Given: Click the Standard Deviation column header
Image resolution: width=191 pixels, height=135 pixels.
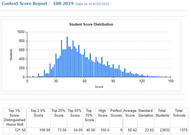Looking at the screenshot, I should coord(146,113).
